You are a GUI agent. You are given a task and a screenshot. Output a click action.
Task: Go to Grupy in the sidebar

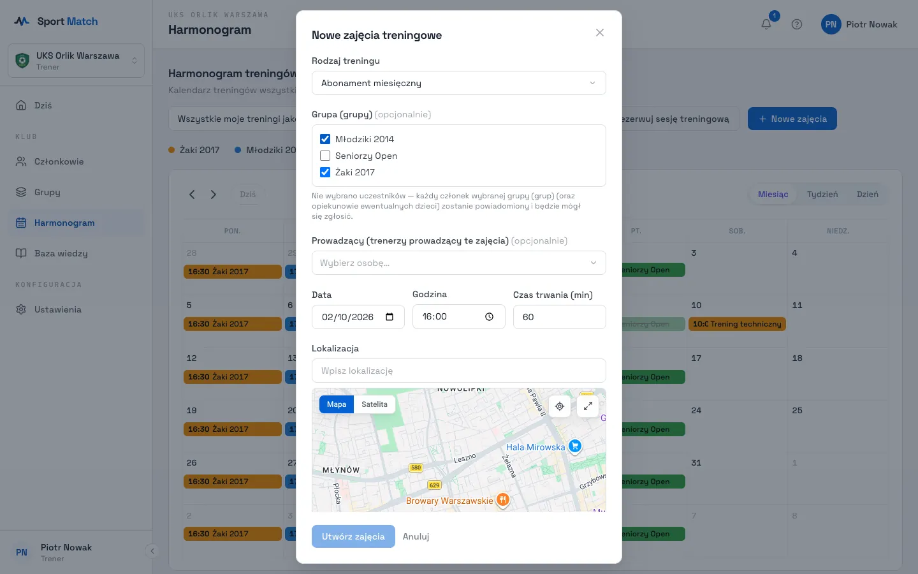tap(76, 192)
